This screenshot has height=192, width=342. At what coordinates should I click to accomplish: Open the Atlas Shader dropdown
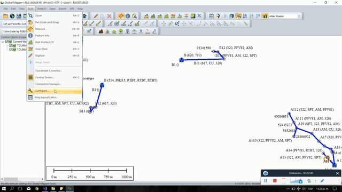pos(299,16)
